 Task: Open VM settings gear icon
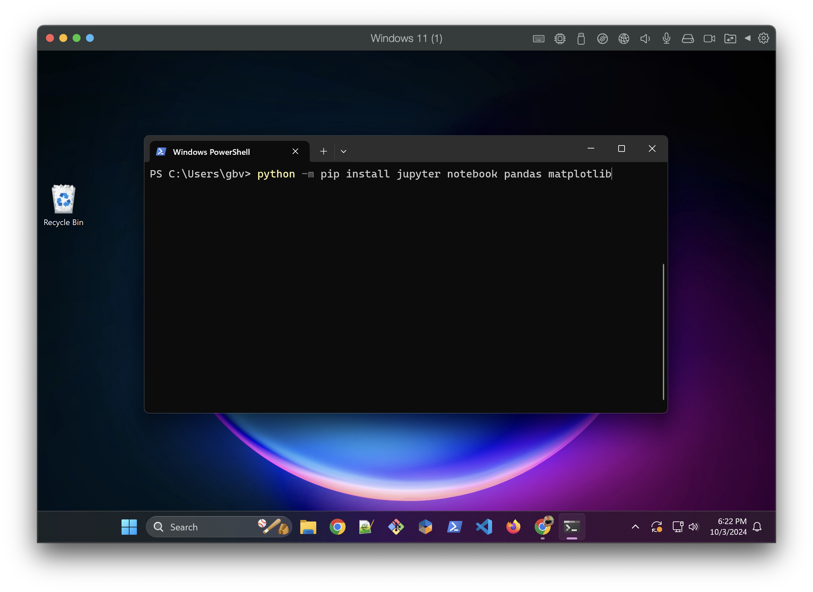[763, 38]
